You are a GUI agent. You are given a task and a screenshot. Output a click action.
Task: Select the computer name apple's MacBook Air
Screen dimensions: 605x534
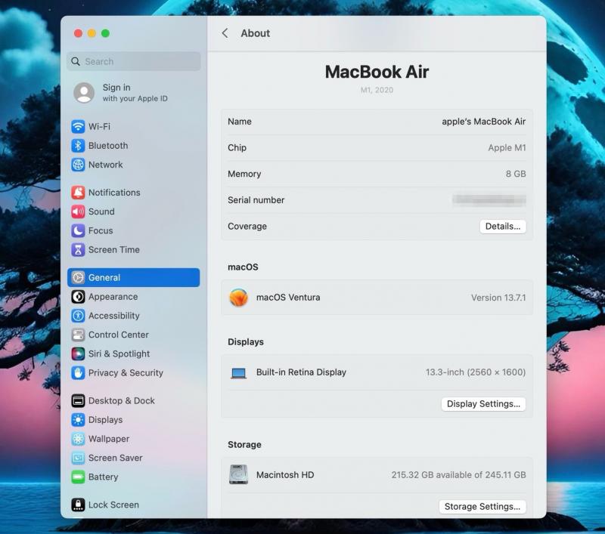coord(483,122)
